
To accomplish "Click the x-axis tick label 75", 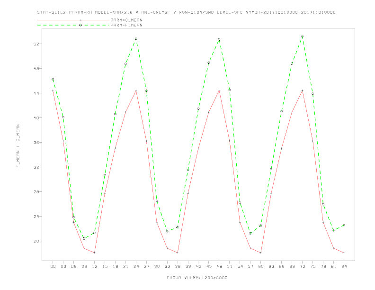I will point(313,266).
